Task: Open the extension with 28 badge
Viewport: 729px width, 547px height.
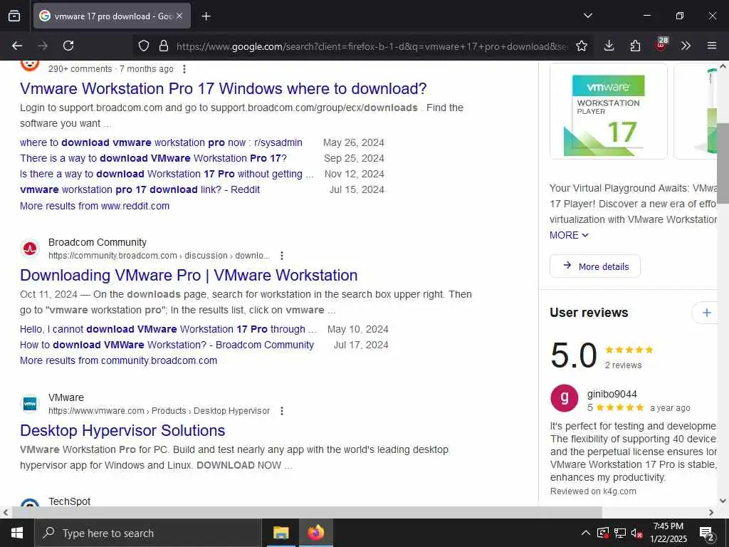Action: [661, 45]
